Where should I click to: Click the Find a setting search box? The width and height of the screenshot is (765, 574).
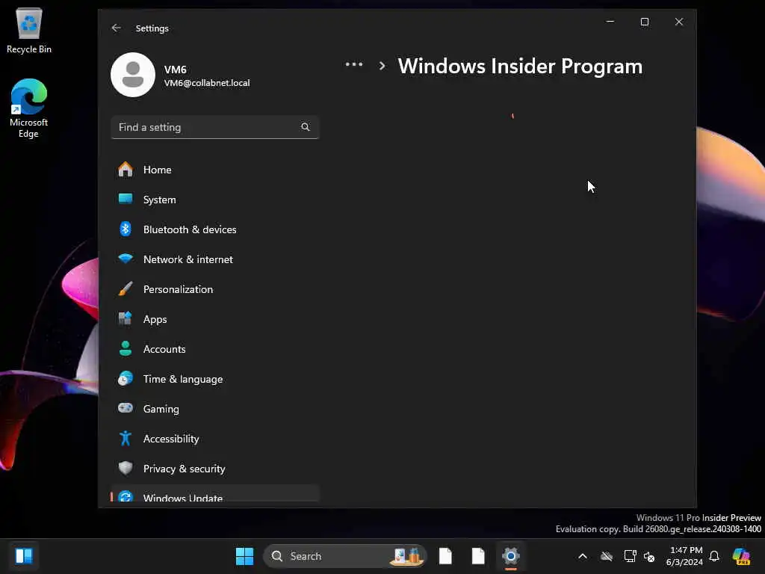214,127
